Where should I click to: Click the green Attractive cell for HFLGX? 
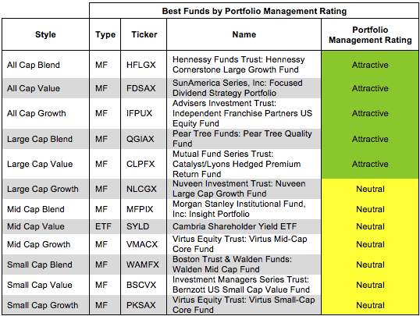coord(370,65)
